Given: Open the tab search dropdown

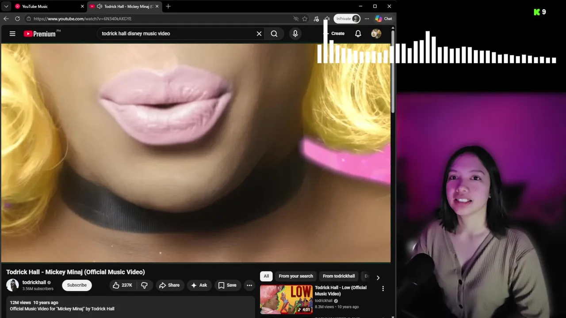Looking at the screenshot, I should (x=6, y=6).
